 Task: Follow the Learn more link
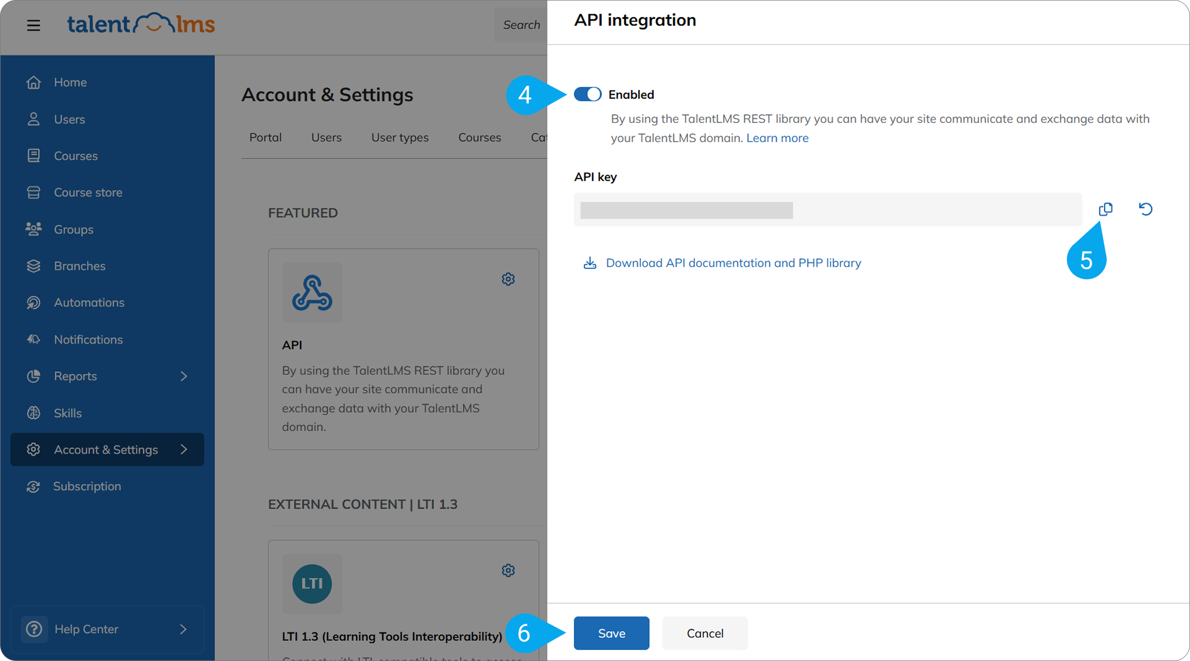777,138
